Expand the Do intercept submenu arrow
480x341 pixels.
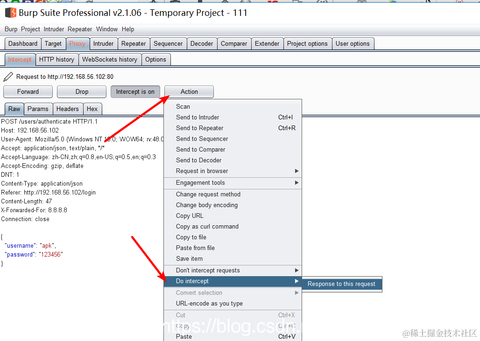[296, 281]
